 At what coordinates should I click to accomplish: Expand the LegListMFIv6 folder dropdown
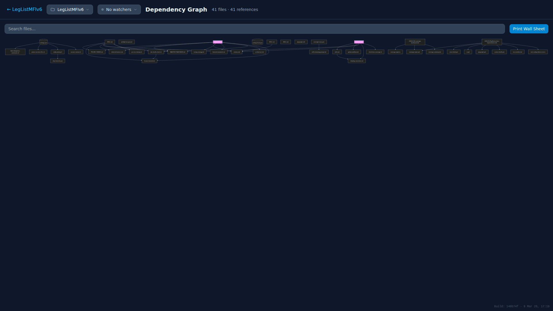[x=87, y=10]
